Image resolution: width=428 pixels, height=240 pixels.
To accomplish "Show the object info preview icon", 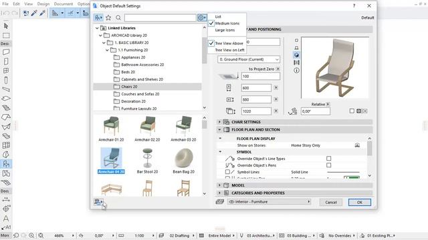I will click(x=296, y=71).
